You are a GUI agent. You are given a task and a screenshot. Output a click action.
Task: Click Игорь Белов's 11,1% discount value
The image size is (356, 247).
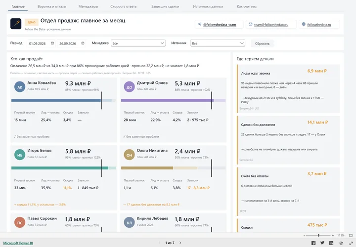click(67, 188)
